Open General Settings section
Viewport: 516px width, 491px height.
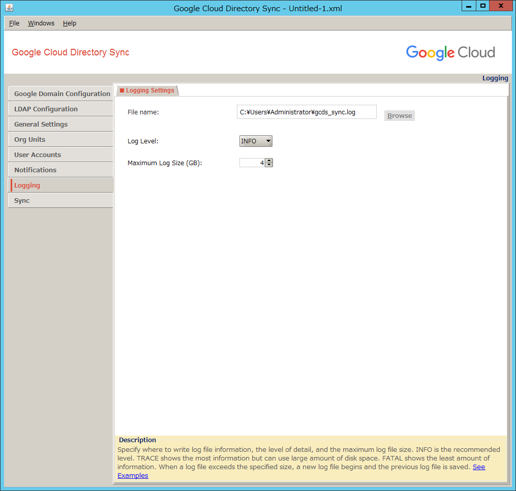(61, 125)
